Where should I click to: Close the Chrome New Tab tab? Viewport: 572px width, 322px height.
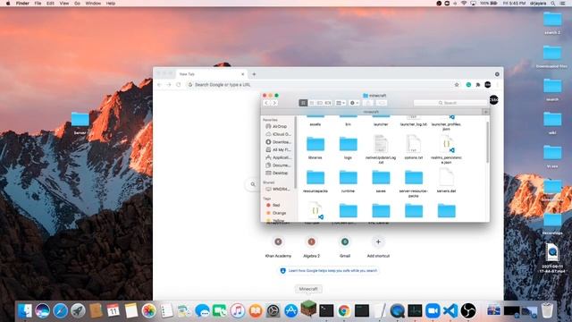(x=242, y=74)
